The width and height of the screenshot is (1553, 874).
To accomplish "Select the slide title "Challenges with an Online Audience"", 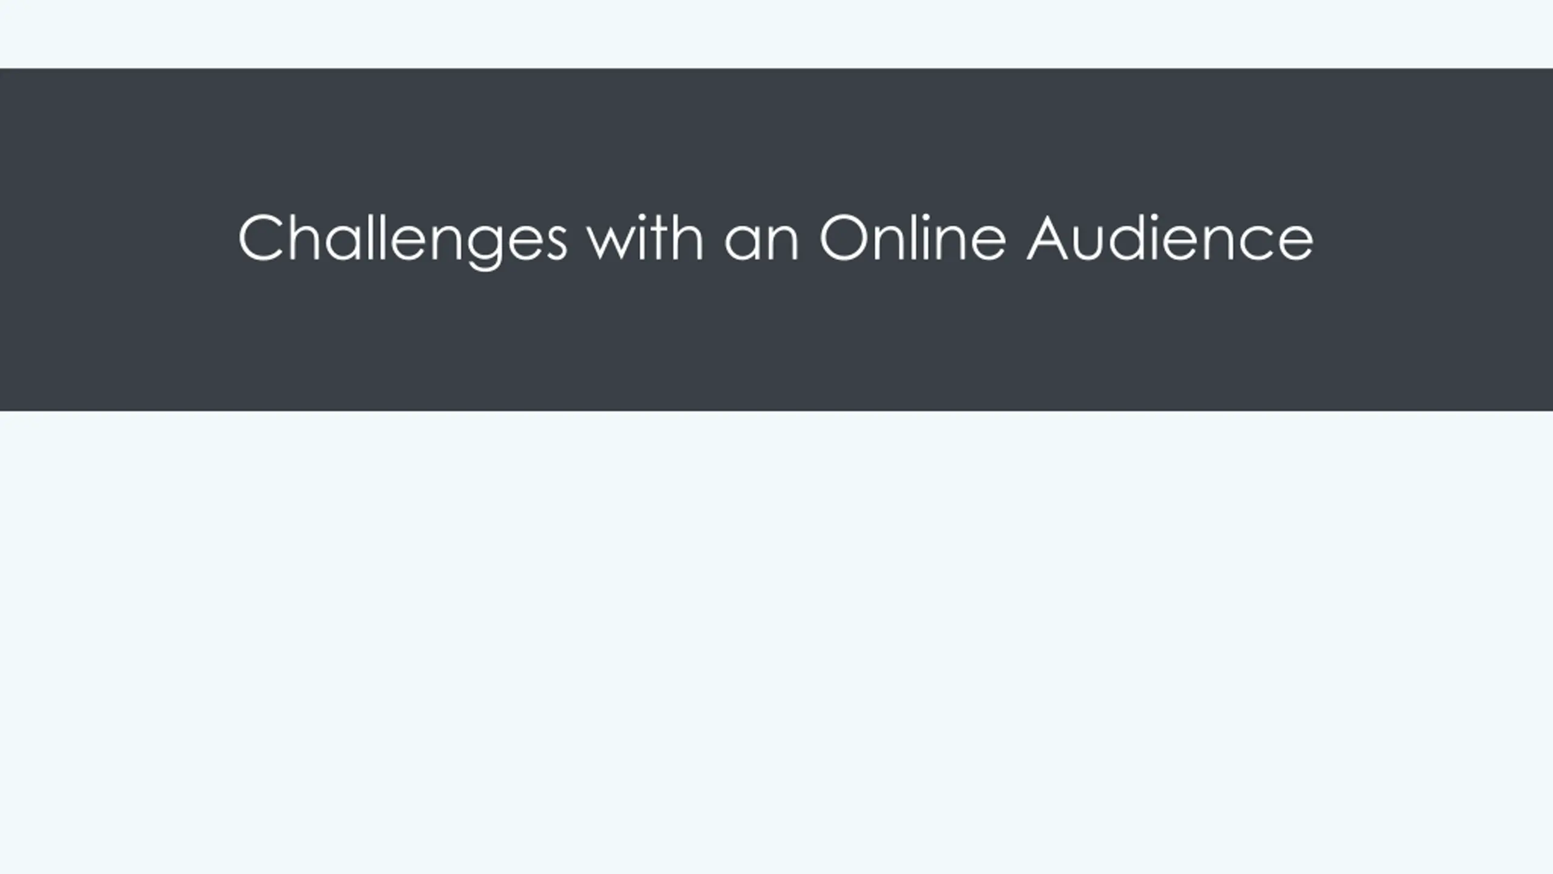I will pos(776,240).
